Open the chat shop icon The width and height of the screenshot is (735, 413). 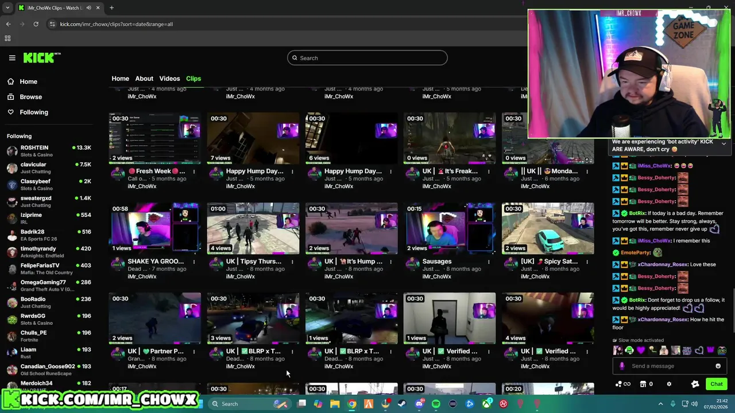(643, 384)
